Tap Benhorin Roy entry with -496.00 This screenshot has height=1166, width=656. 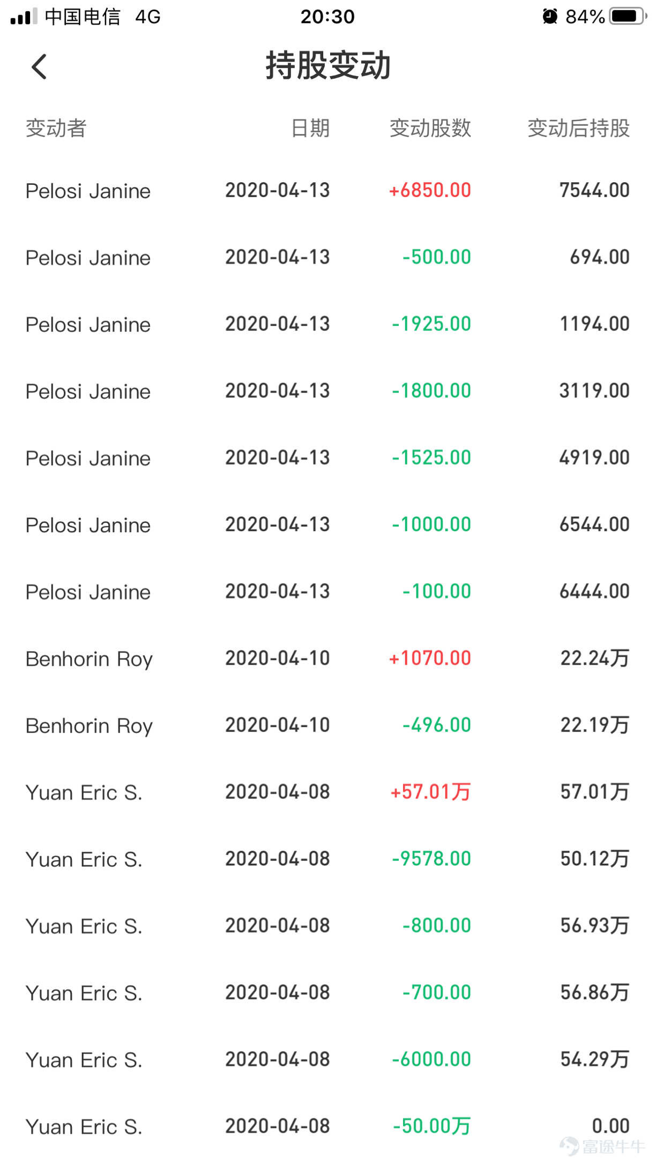(327, 726)
